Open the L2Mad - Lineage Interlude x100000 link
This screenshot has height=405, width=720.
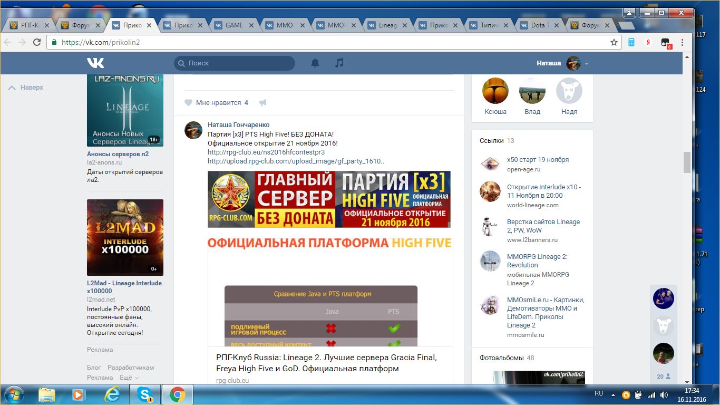pyautogui.click(x=124, y=287)
